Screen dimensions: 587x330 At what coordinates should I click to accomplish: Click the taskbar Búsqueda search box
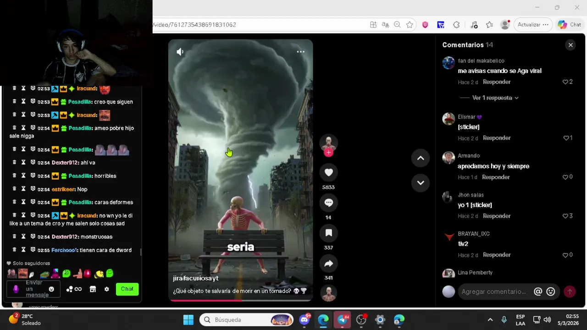(247, 319)
